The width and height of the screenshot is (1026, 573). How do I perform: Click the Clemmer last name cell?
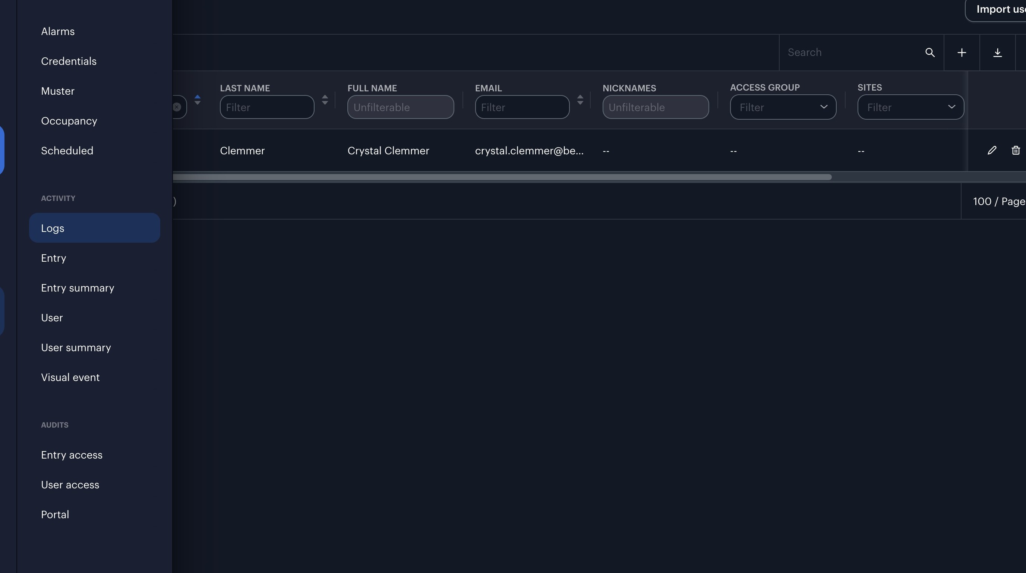click(242, 151)
